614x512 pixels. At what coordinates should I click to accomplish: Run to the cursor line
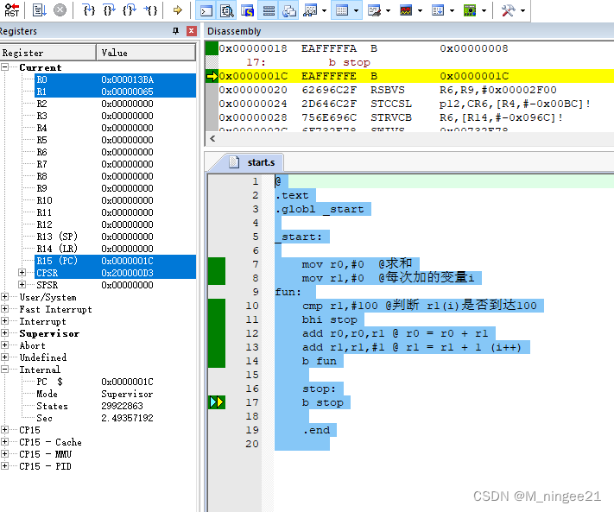coord(150,10)
